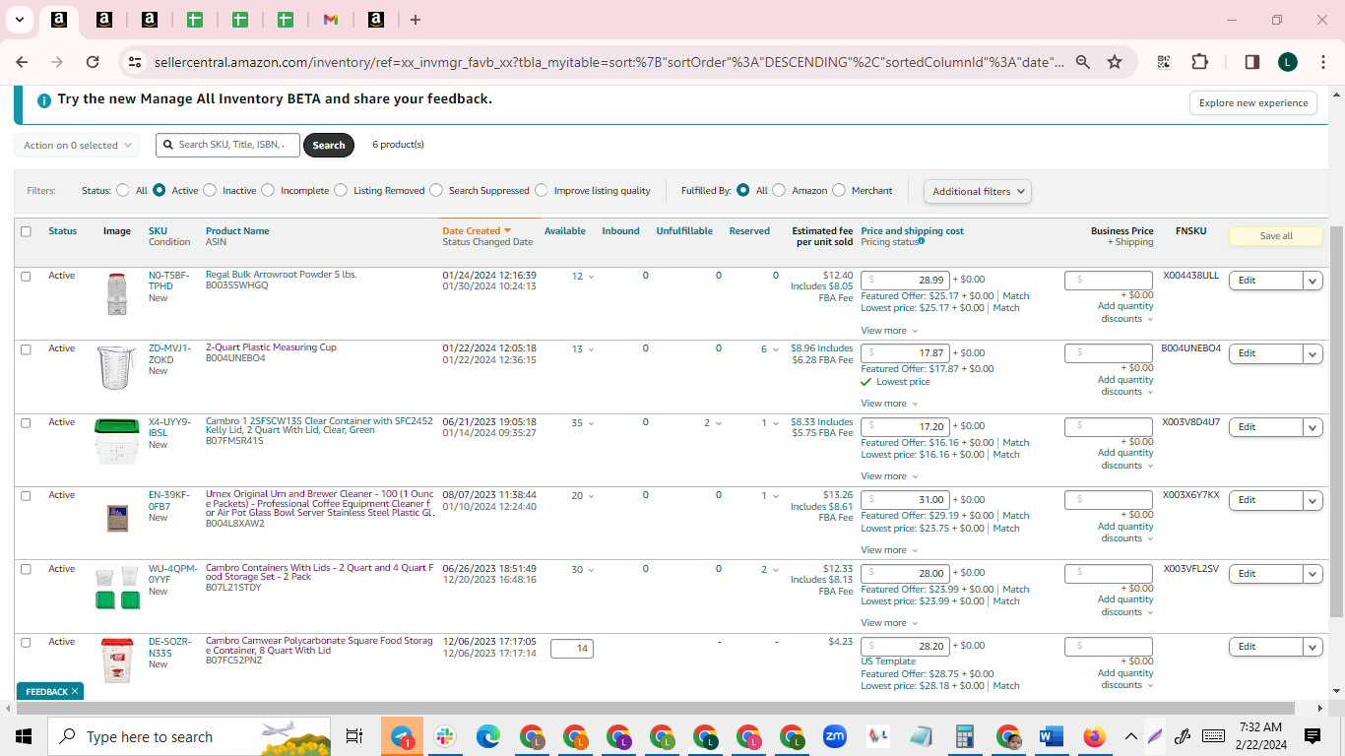This screenshot has height=756, width=1345.
Task: Select the Incomplete status filter
Action: 268,190
